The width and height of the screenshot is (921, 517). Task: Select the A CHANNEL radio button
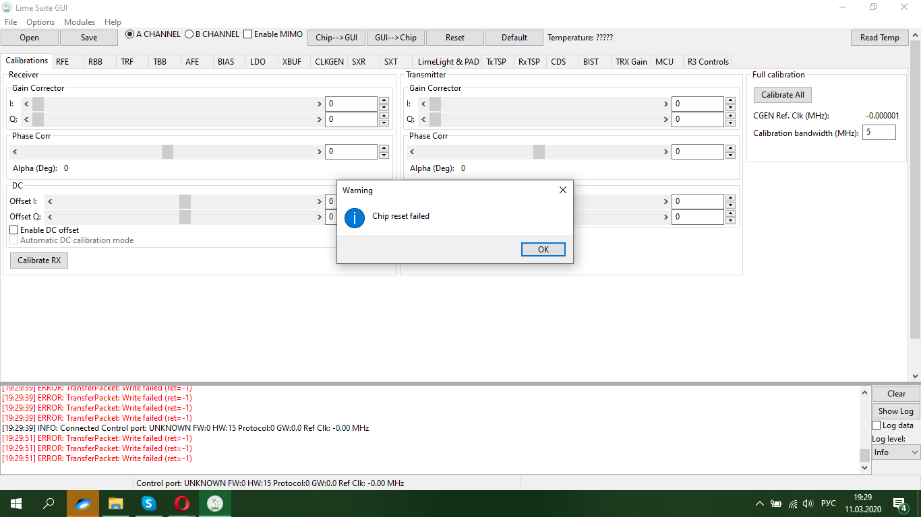point(153,34)
